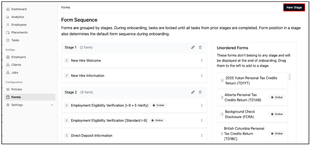
Task: Select the New Hire Welcome form
Action: click(134, 60)
